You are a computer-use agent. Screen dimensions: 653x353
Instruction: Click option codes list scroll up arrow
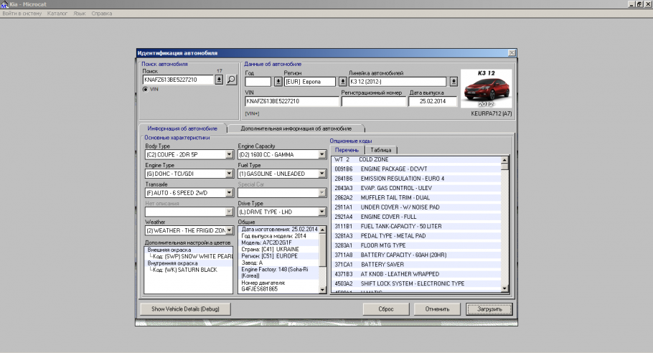(504, 160)
